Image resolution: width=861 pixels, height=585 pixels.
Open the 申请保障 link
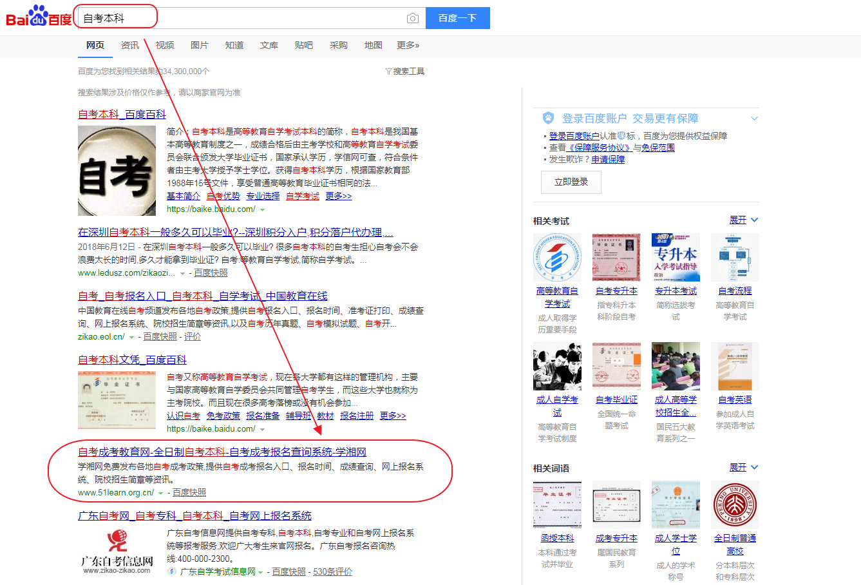[x=608, y=159]
